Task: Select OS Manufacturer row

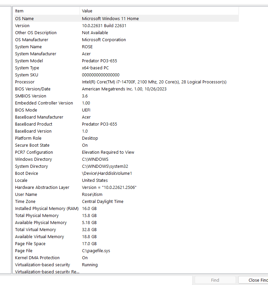Action: coord(126,40)
